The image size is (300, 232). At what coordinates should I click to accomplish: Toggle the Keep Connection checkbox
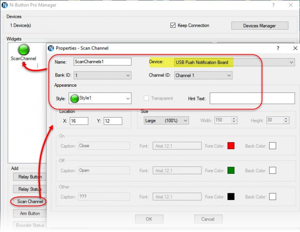click(x=173, y=25)
